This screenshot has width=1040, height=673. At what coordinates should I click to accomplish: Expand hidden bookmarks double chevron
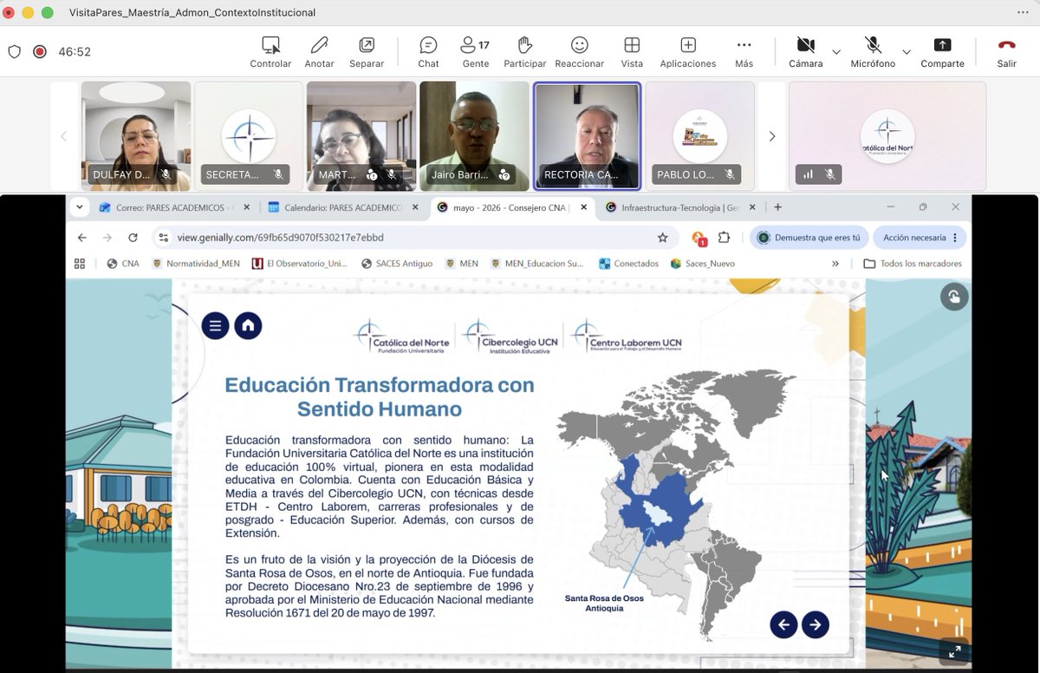(835, 264)
